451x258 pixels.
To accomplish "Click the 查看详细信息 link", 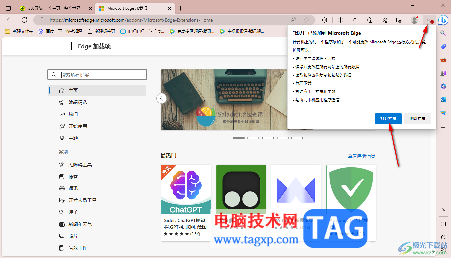I will 361,156.
